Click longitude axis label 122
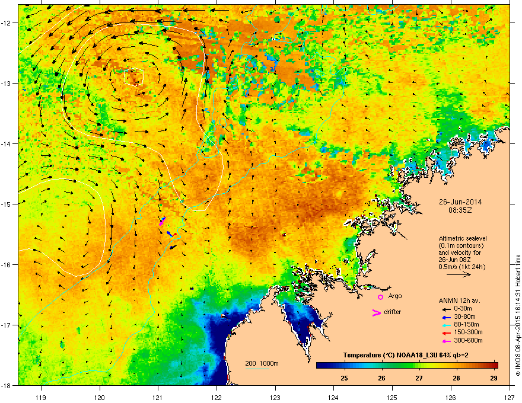The height and width of the screenshot is (403, 522). coord(217,398)
